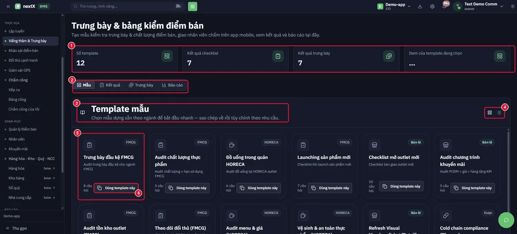This screenshot has height=234, width=517.
Task: Click clipboard icon on Audit chất lượng thực phẩm
Action: point(161,145)
